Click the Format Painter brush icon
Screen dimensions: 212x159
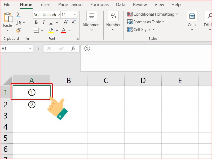click(18, 30)
